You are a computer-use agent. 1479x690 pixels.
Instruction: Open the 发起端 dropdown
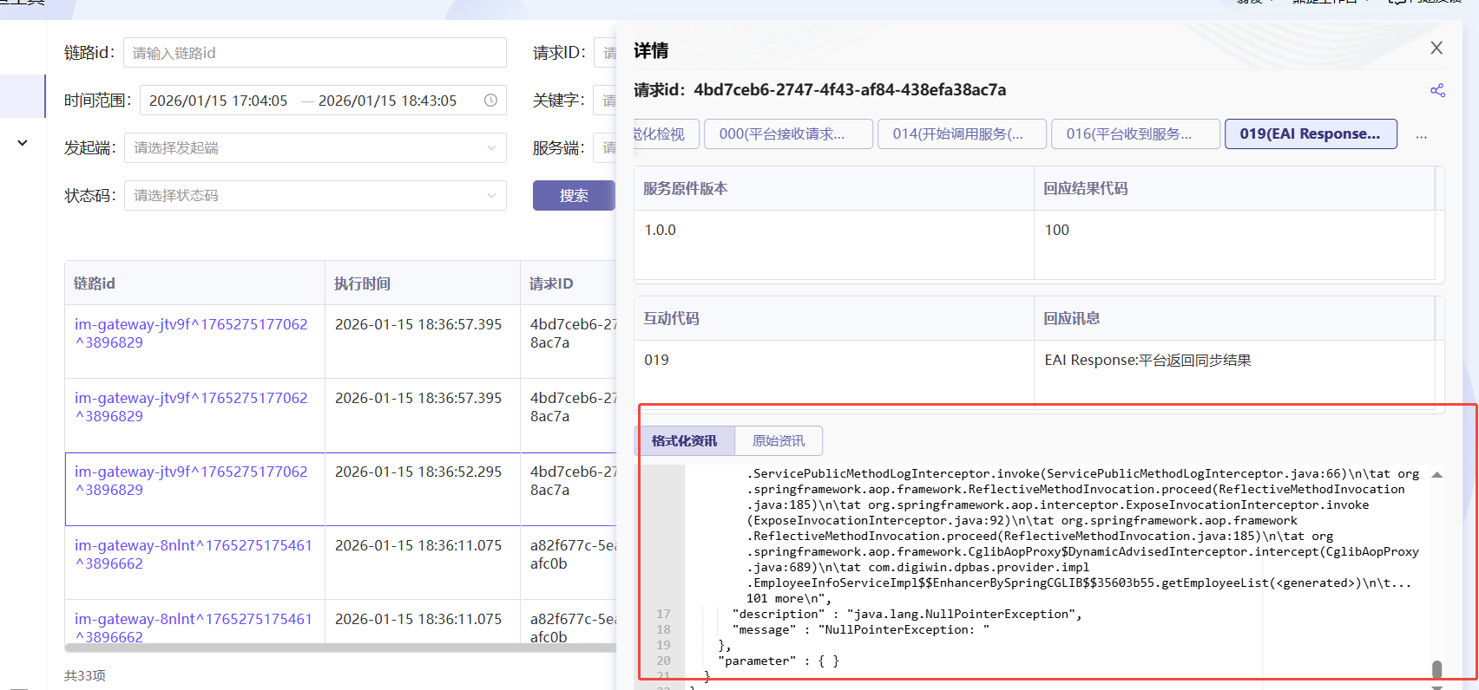315,148
